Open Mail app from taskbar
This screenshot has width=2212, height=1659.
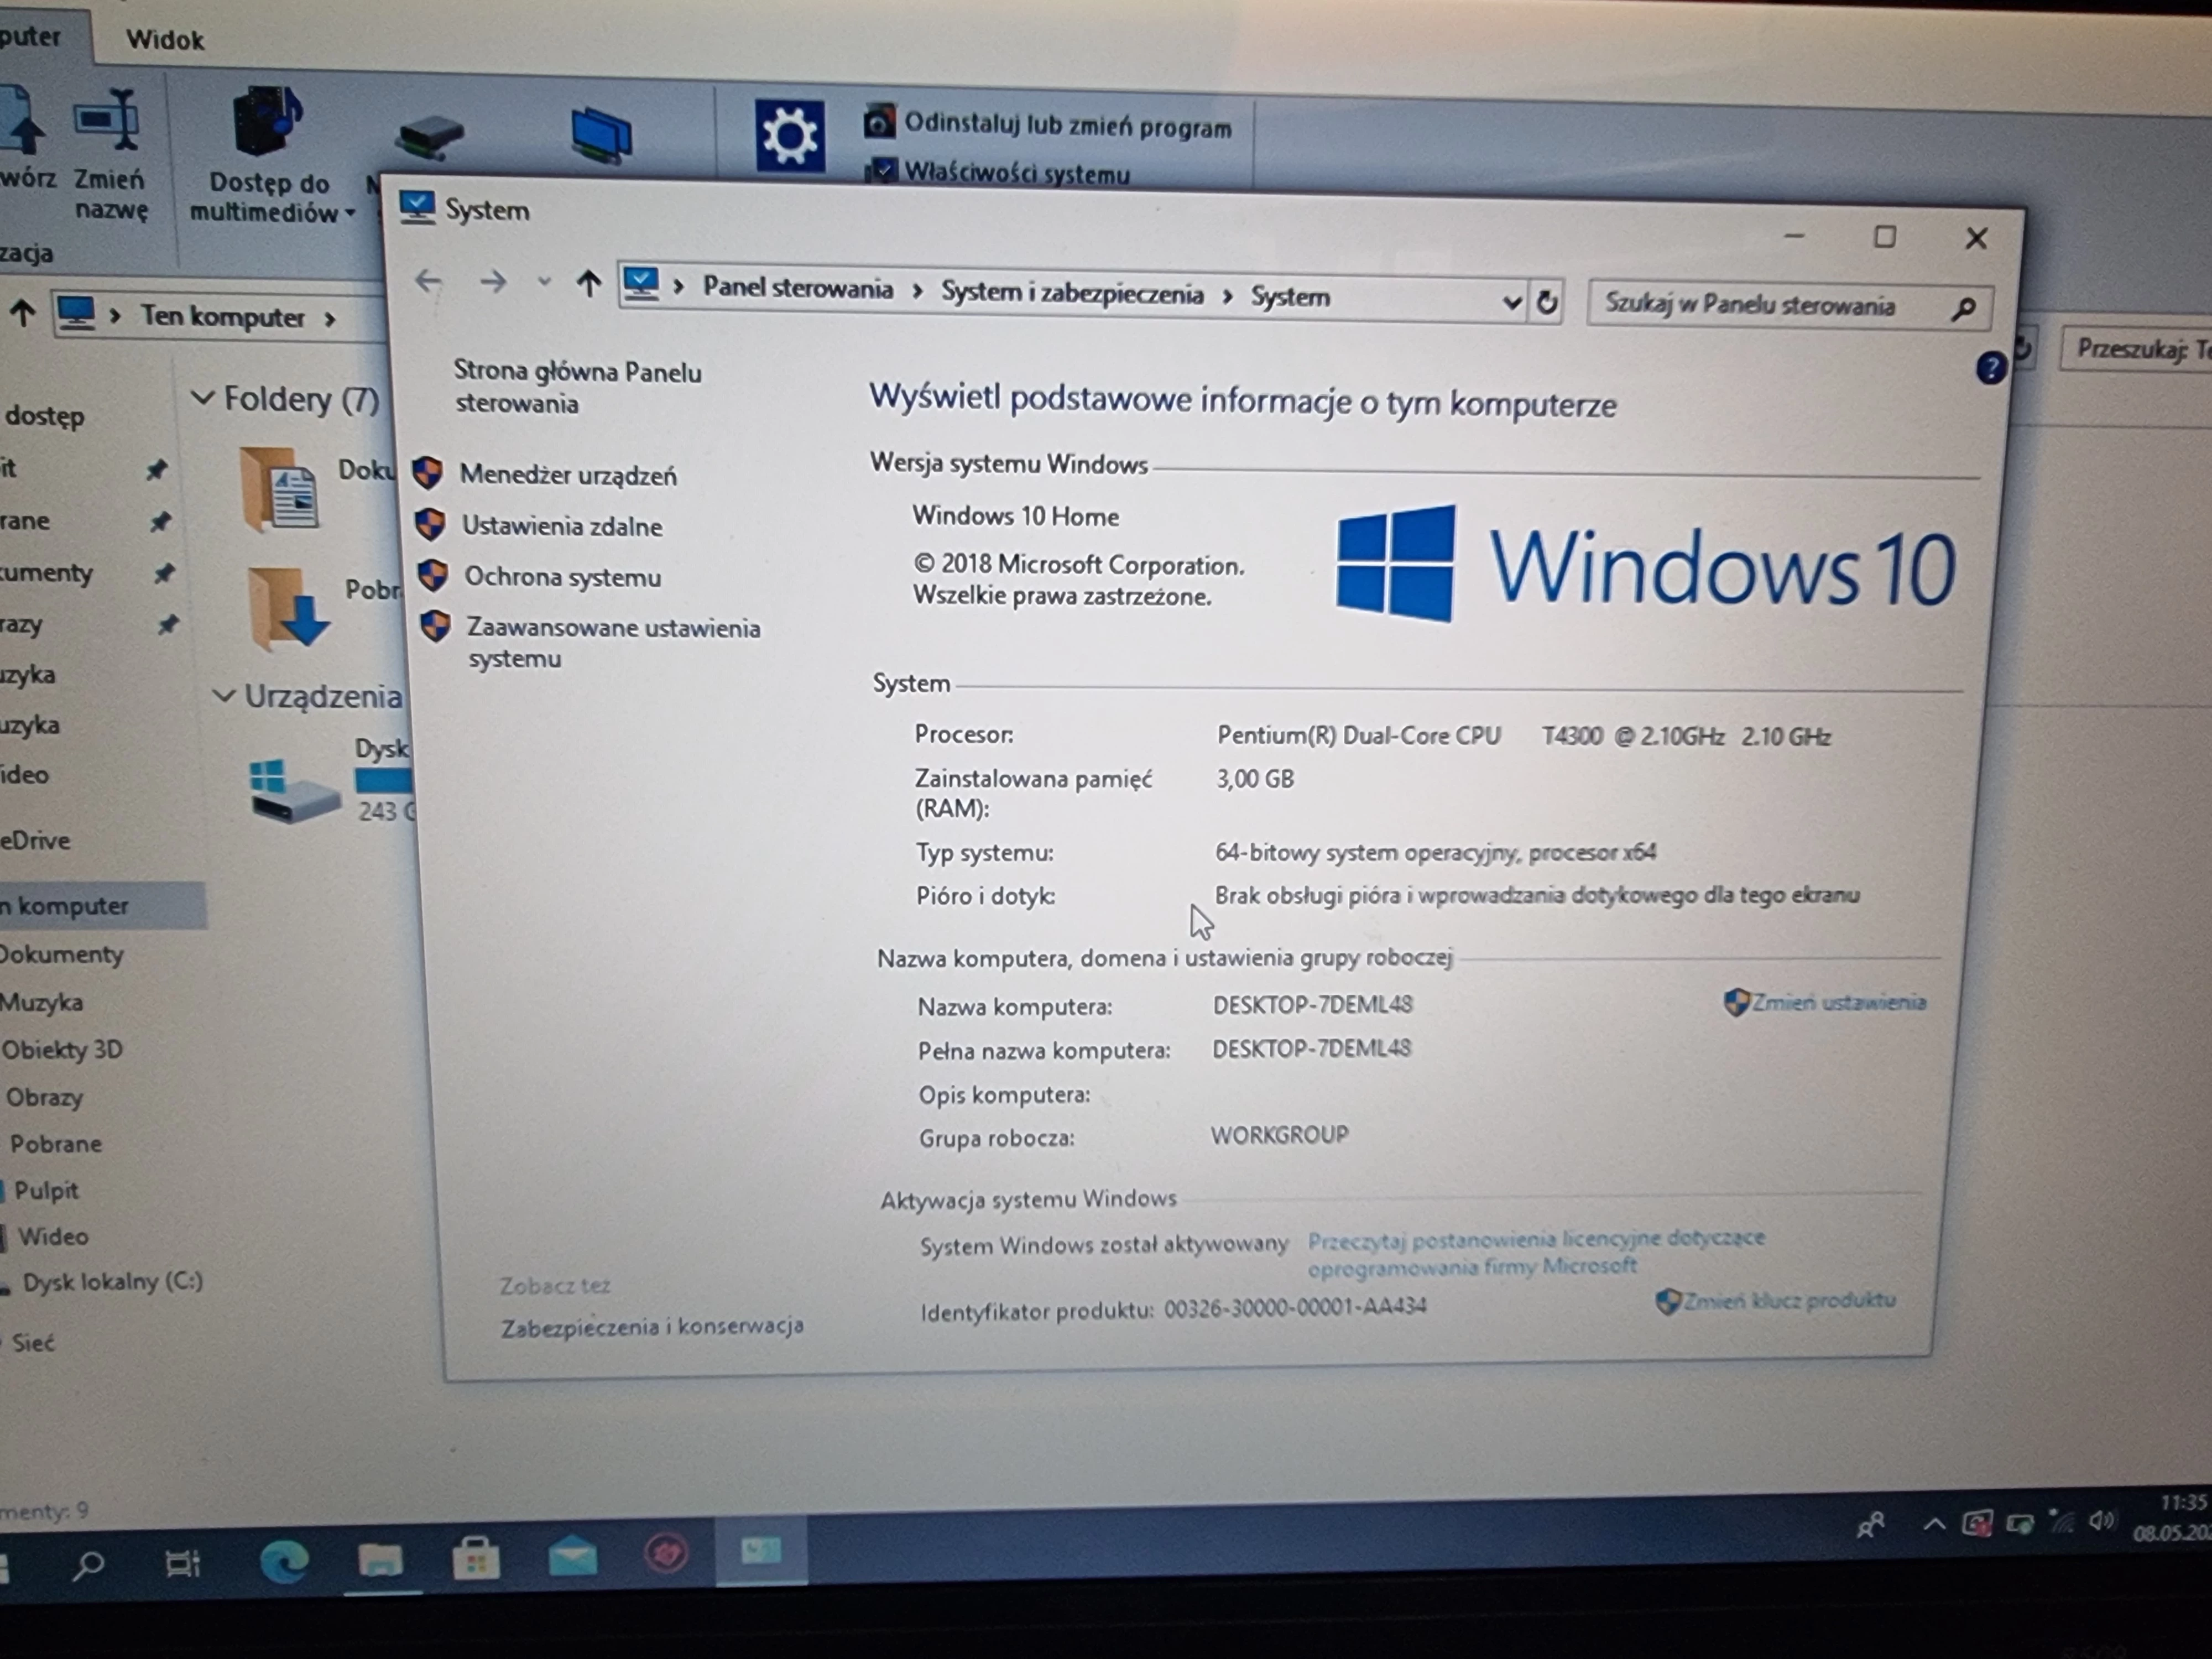coord(572,1557)
